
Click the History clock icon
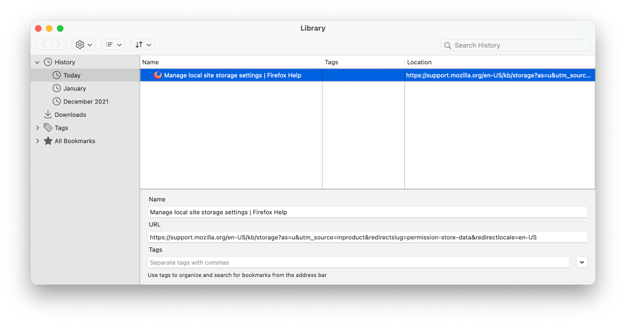(48, 62)
